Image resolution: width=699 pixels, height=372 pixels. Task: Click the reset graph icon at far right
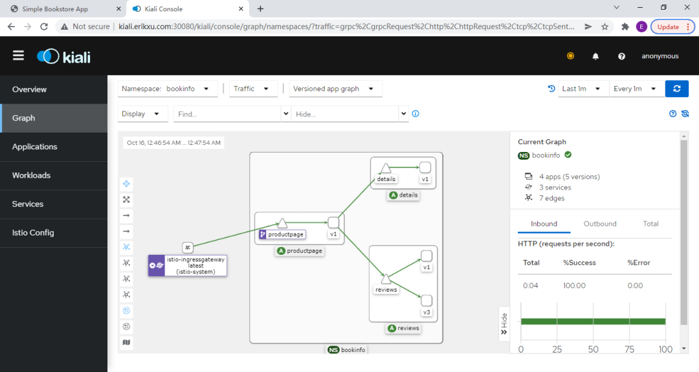click(x=685, y=114)
